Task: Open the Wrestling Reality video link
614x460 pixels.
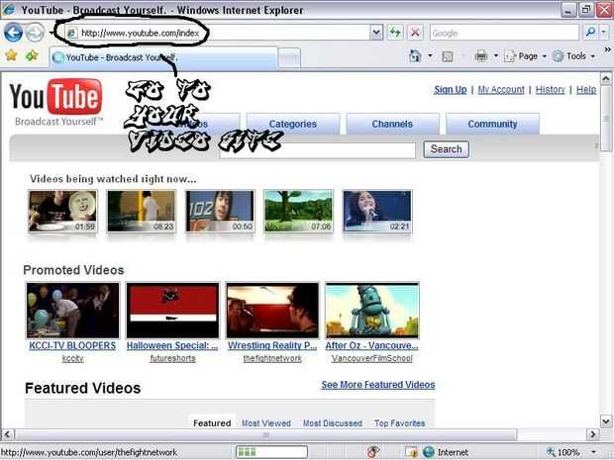Action: pos(272,345)
